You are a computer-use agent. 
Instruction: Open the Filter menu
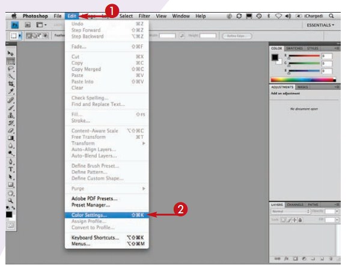point(144,16)
